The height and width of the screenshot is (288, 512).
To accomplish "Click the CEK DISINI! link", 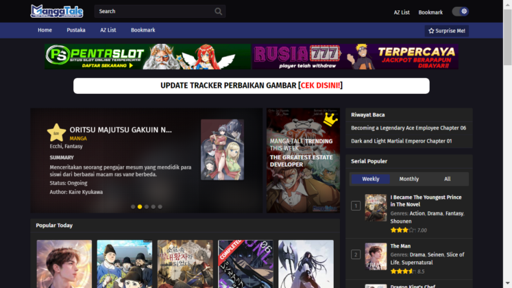I will [320, 86].
